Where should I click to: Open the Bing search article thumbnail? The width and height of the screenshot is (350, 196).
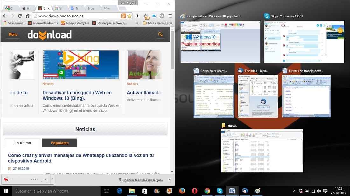click(81, 64)
